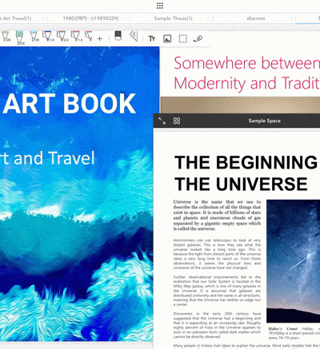Activate the gesture pen tool

(x=198, y=39)
